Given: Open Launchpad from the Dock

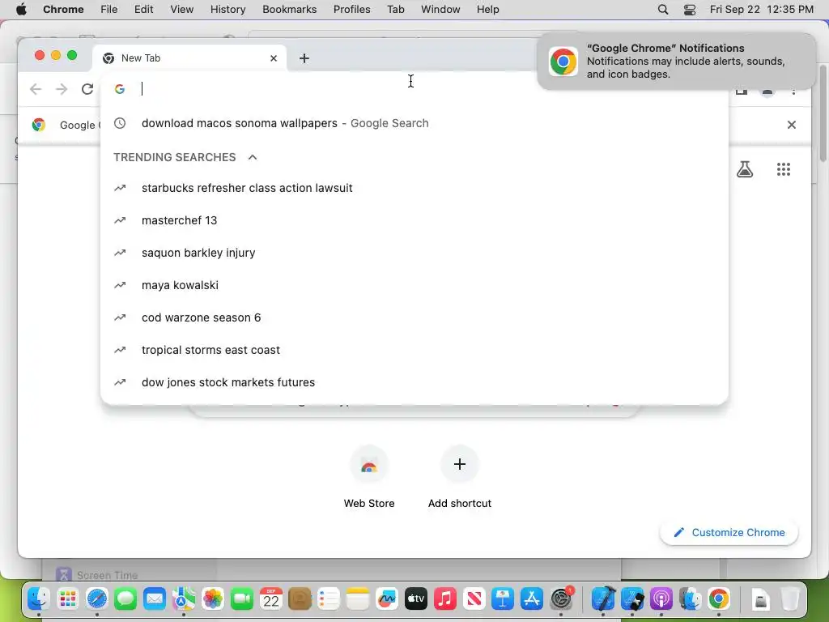Looking at the screenshot, I should pyautogui.click(x=68, y=599).
